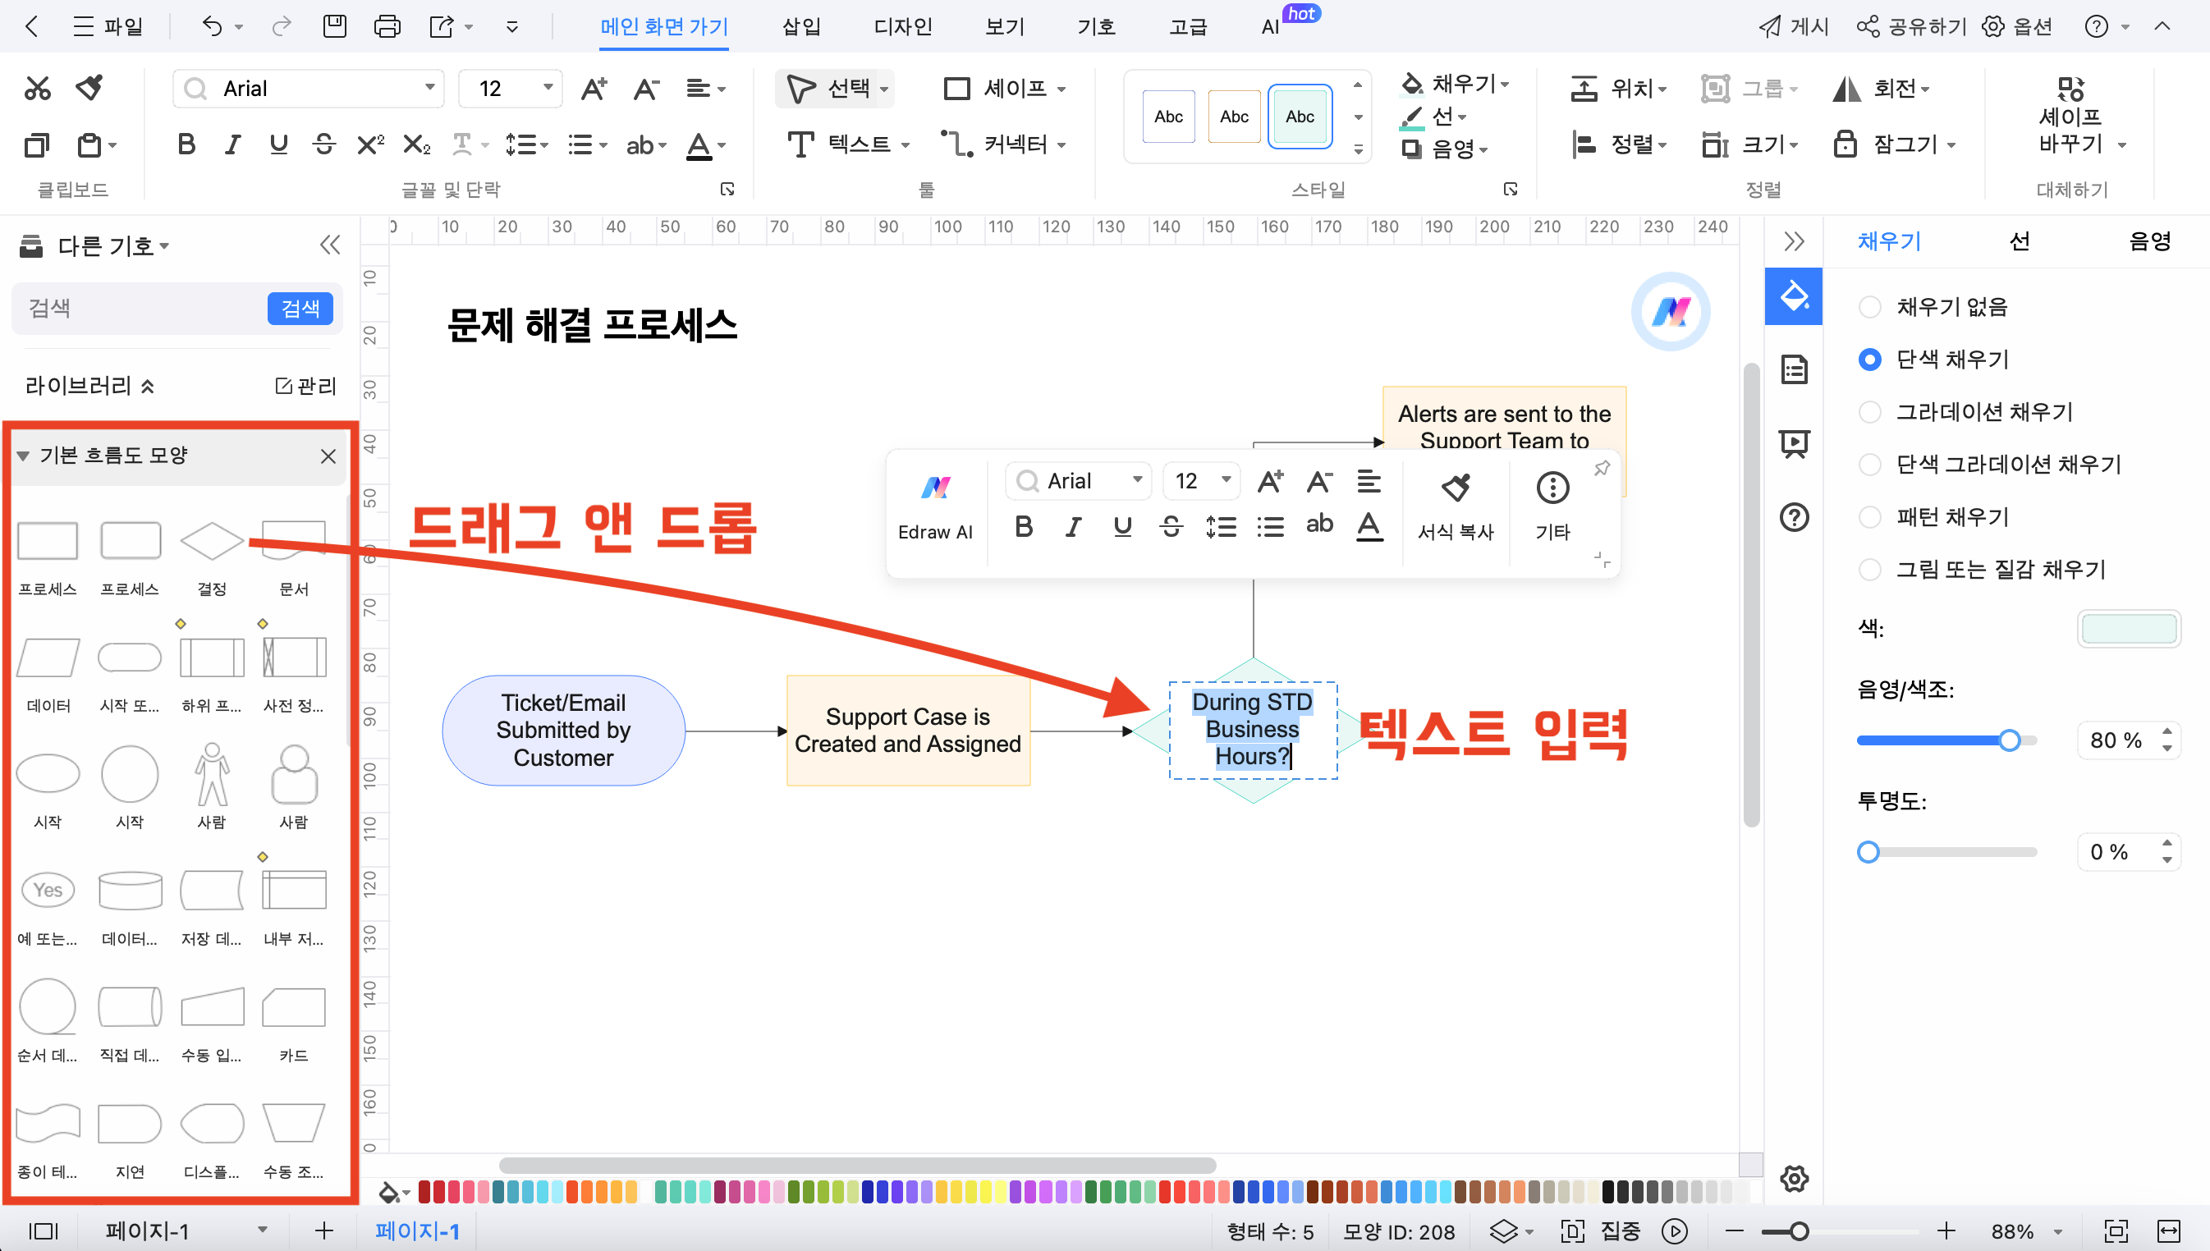Click the undo arrow icon
The image size is (2210, 1251).
point(213,26)
